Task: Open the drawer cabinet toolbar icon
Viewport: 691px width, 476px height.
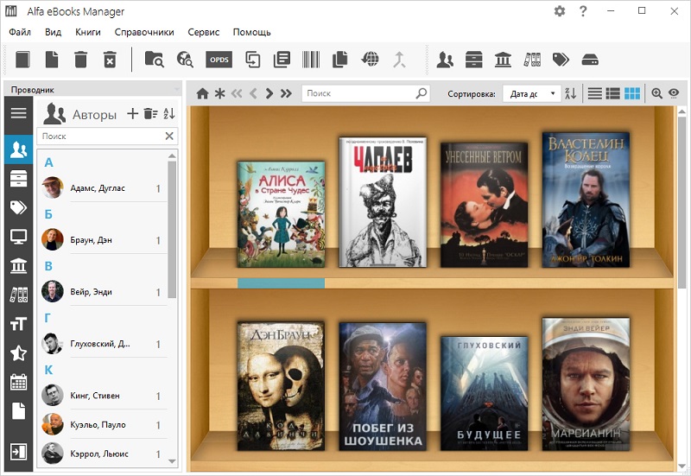Action: (x=473, y=60)
